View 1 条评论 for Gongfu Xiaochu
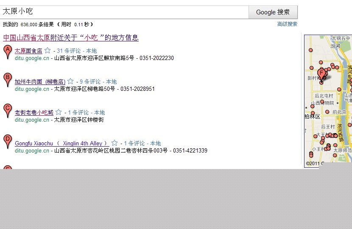Screen dimensions: 352x229 tap(134, 143)
